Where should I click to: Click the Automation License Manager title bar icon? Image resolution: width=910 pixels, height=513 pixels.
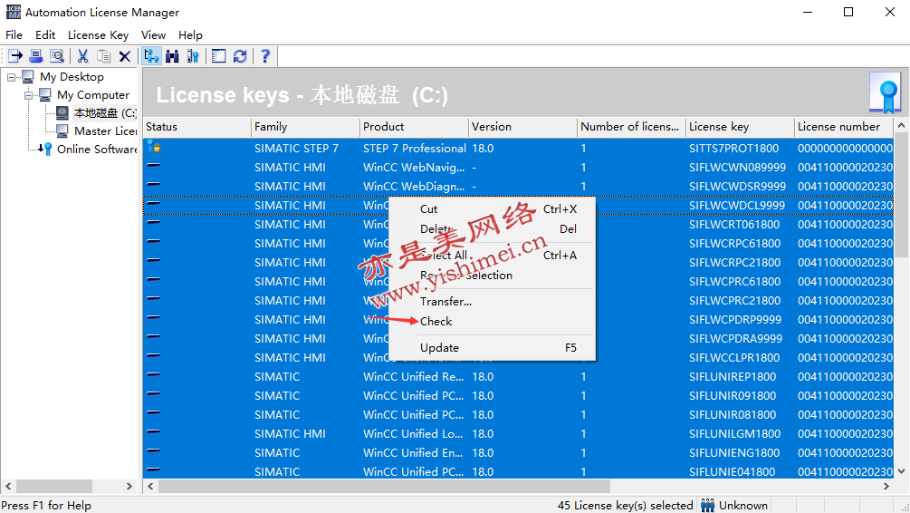tap(13, 12)
